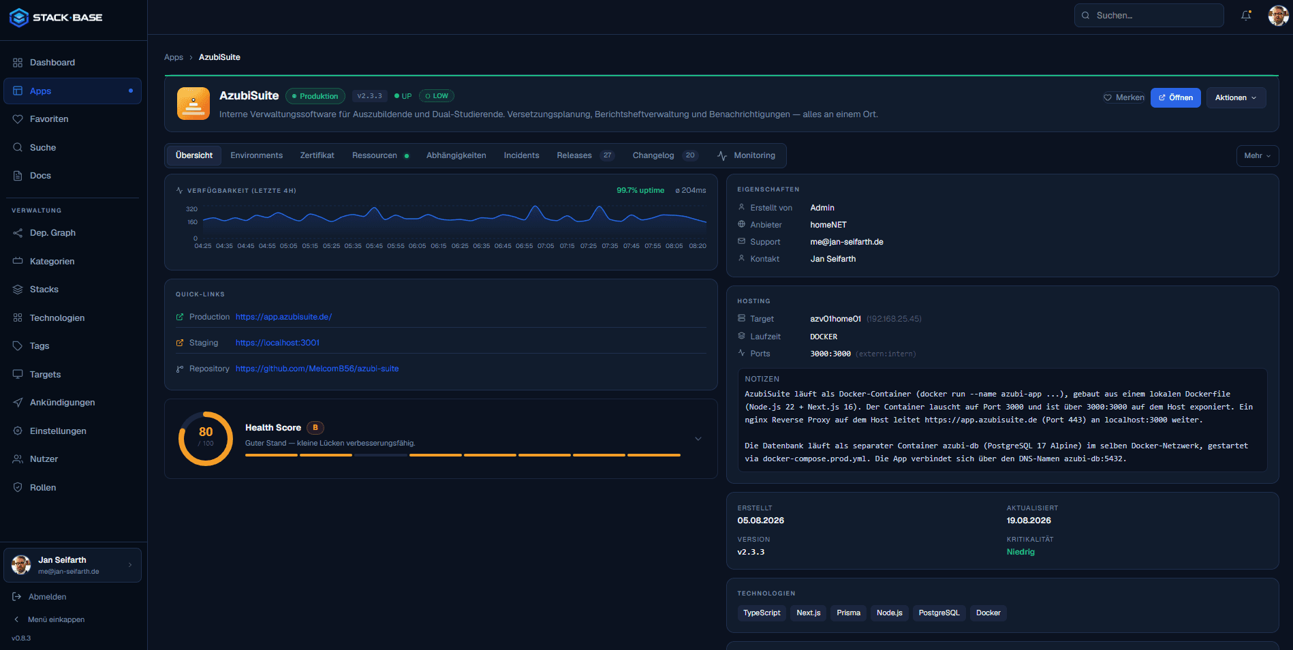Click the Stacks layers icon

pos(18,290)
